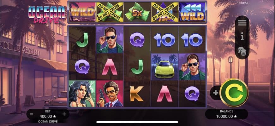
Task: Increase the bet with the plus button
Action: click(x=64, y=114)
